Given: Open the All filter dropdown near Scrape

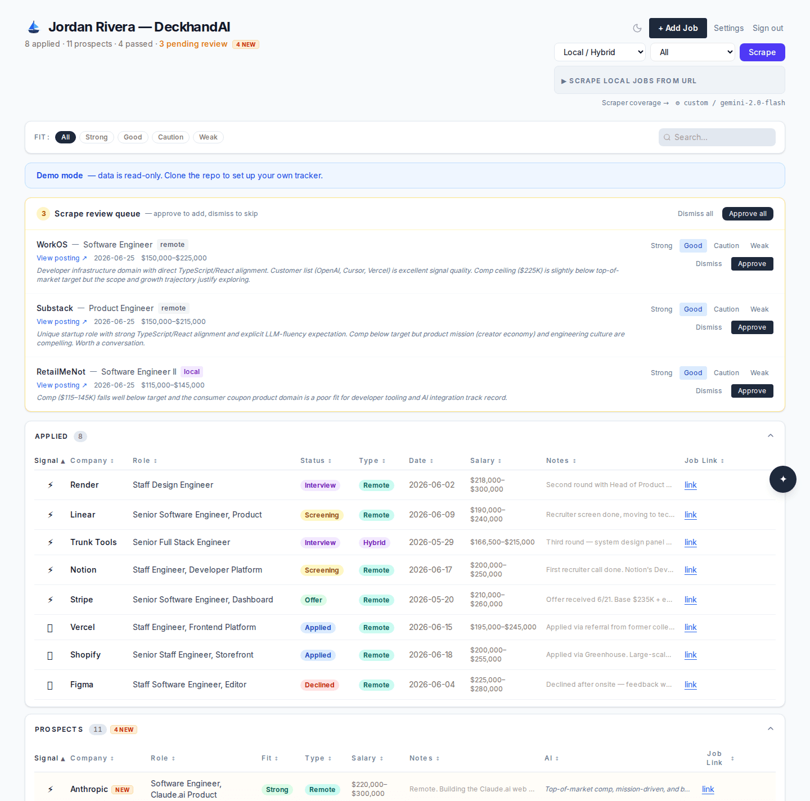Looking at the screenshot, I should point(693,52).
